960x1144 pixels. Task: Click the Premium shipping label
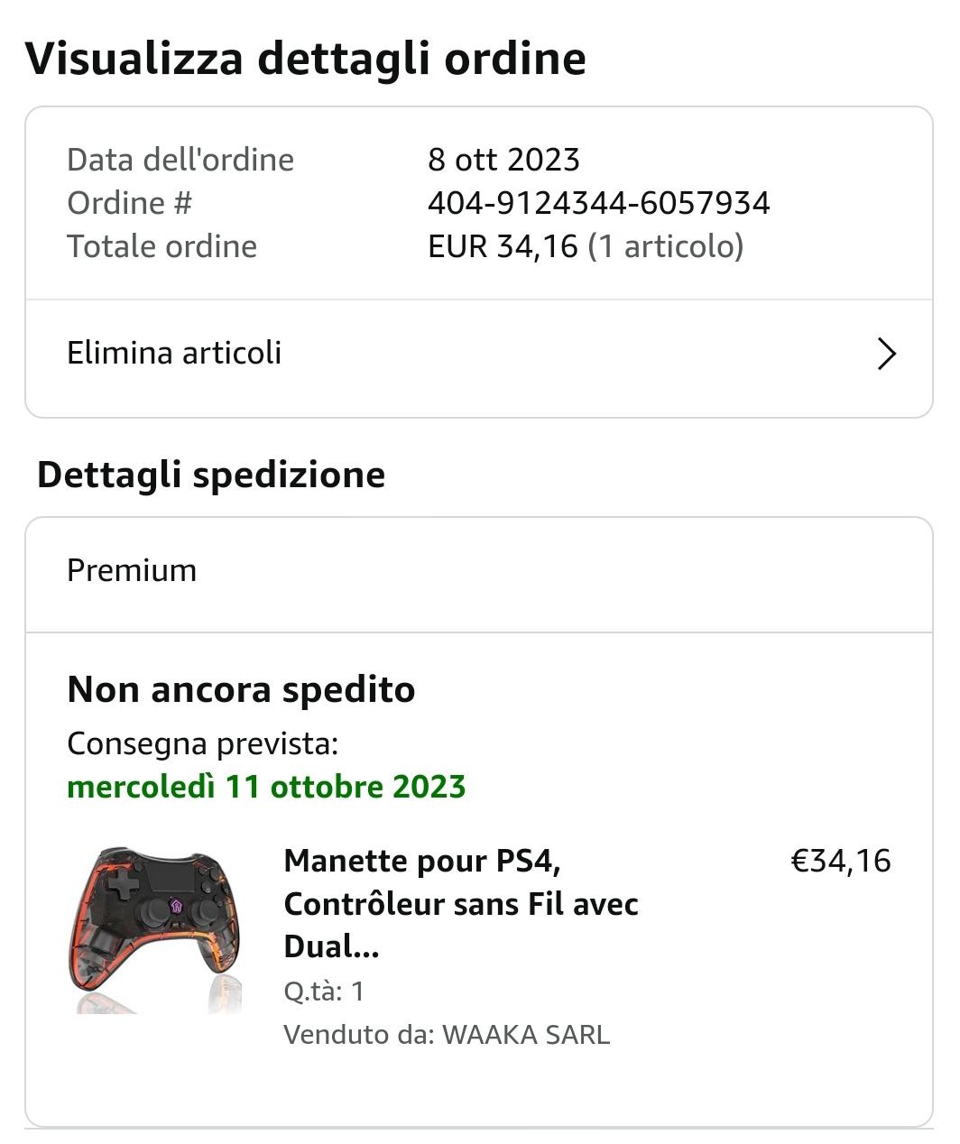[x=132, y=570]
